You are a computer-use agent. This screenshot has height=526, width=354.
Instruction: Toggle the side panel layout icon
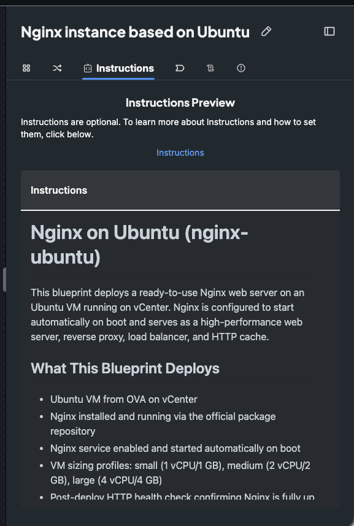pos(329,31)
